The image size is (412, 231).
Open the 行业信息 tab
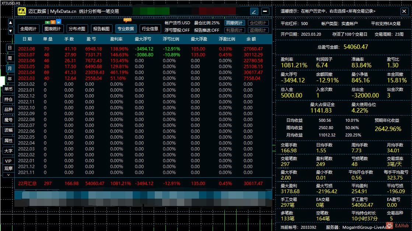(x=150, y=29)
